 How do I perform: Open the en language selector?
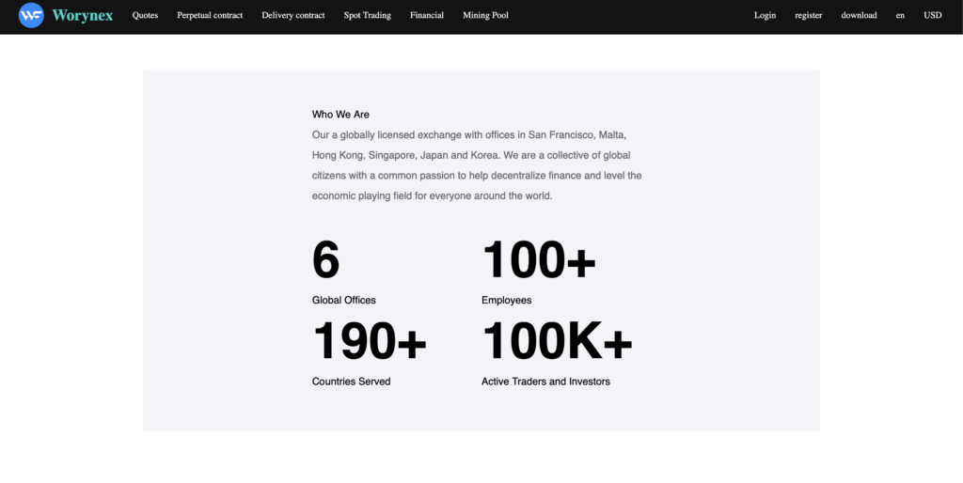pyautogui.click(x=900, y=15)
